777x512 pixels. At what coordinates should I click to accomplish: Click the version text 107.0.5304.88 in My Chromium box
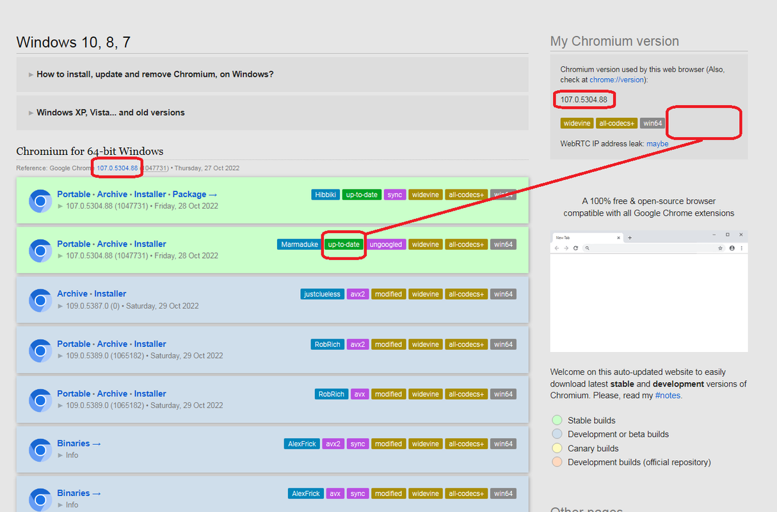pyautogui.click(x=584, y=100)
